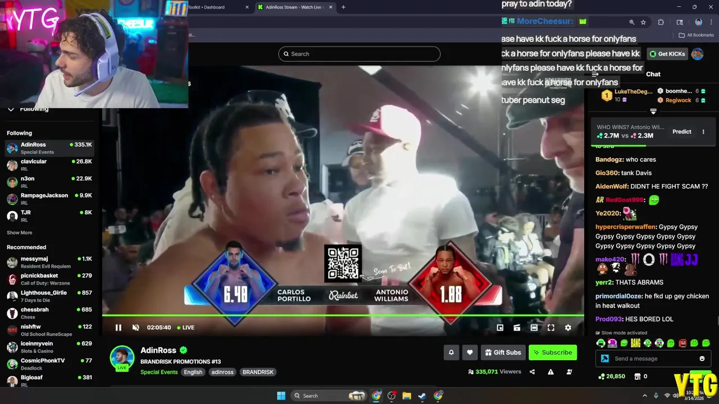Click the English language tag
The width and height of the screenshot is (719, 404).
pyautogui.click(x=193, y=372)
